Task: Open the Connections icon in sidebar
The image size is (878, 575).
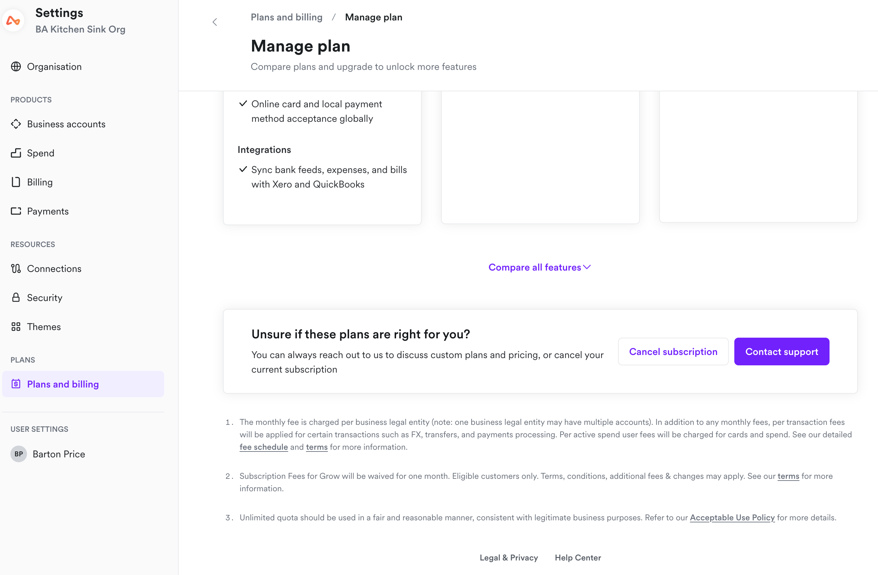Action: (x=16, y=268)
